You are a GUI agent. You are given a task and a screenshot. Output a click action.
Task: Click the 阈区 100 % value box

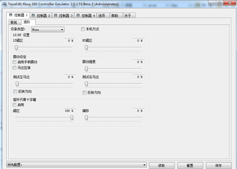(x=70, y=111)
